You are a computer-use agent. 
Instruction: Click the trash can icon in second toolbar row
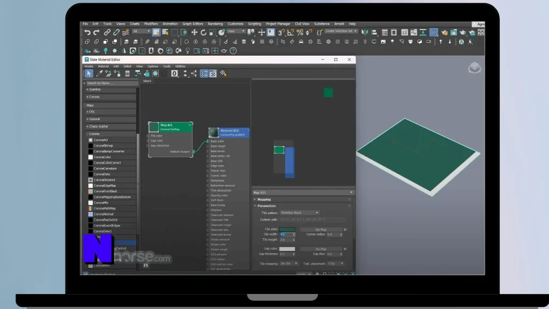click(x=244, y=42)
